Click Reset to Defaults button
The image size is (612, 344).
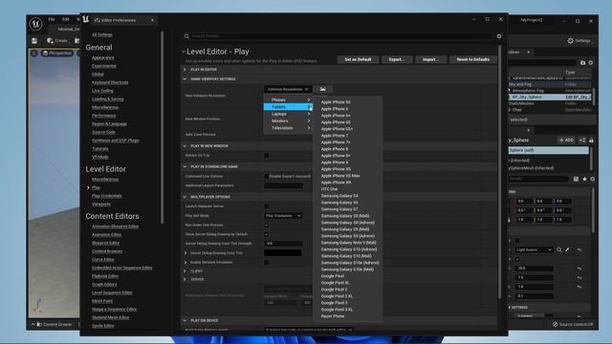coord(472,59)
